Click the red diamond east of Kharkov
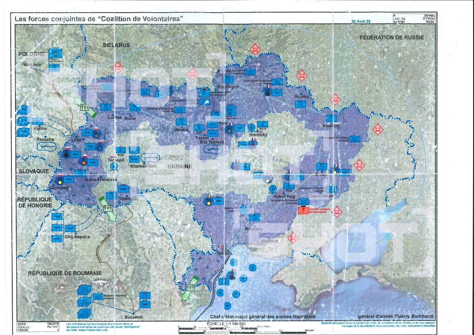Viewport: 474px width, 335px height. click(x=378, y=129)
